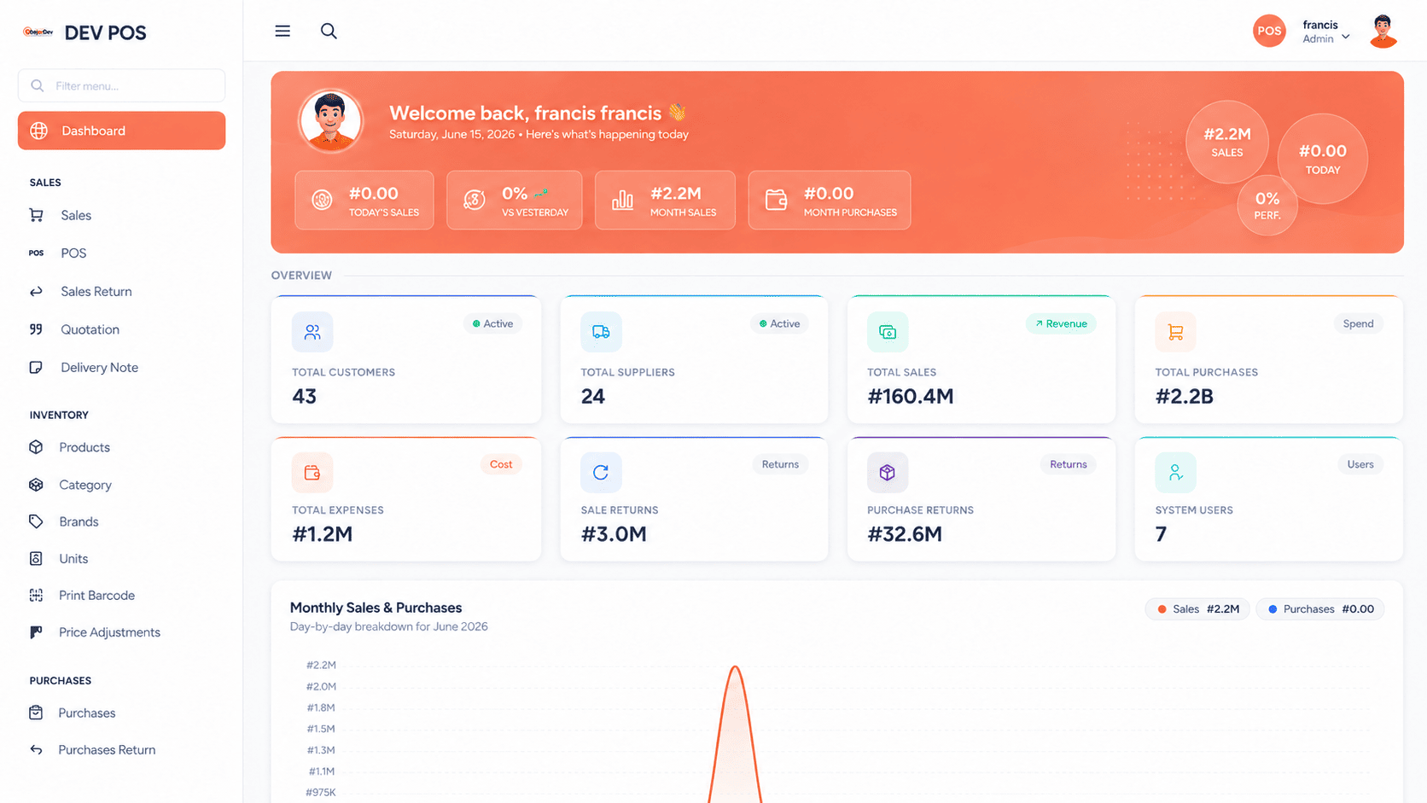Click the Print Barcode scanner icon
1427x803 pixels.
click(x=36, y=596)
